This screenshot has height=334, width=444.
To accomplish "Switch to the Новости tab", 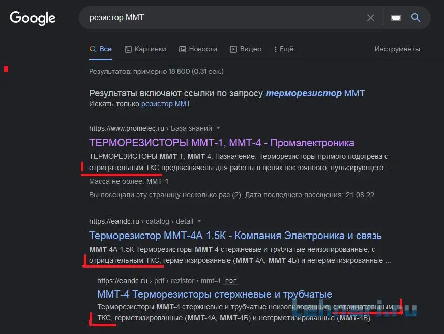I will (198, 49).
